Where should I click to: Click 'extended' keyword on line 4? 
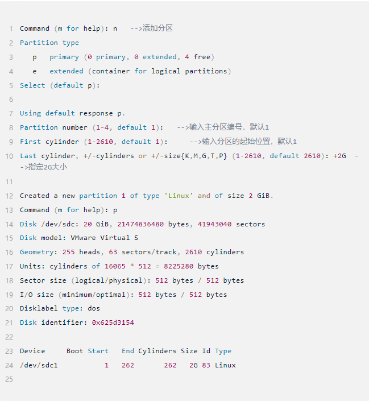(x=67, y=71)
